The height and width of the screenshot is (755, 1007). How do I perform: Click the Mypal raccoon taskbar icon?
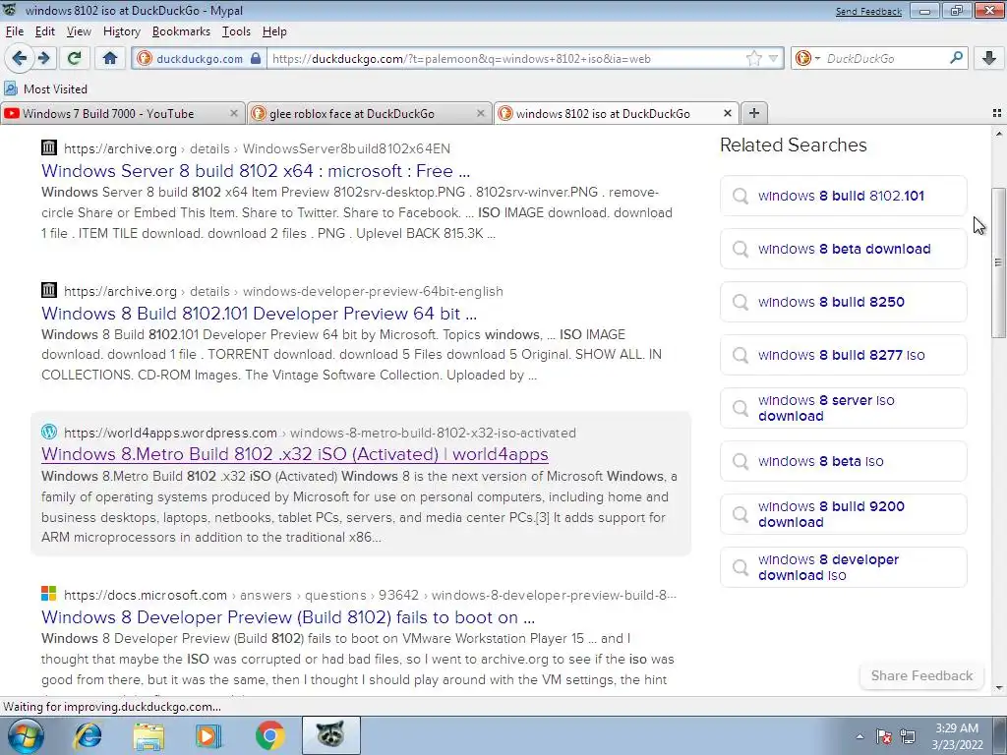point(330,735)
